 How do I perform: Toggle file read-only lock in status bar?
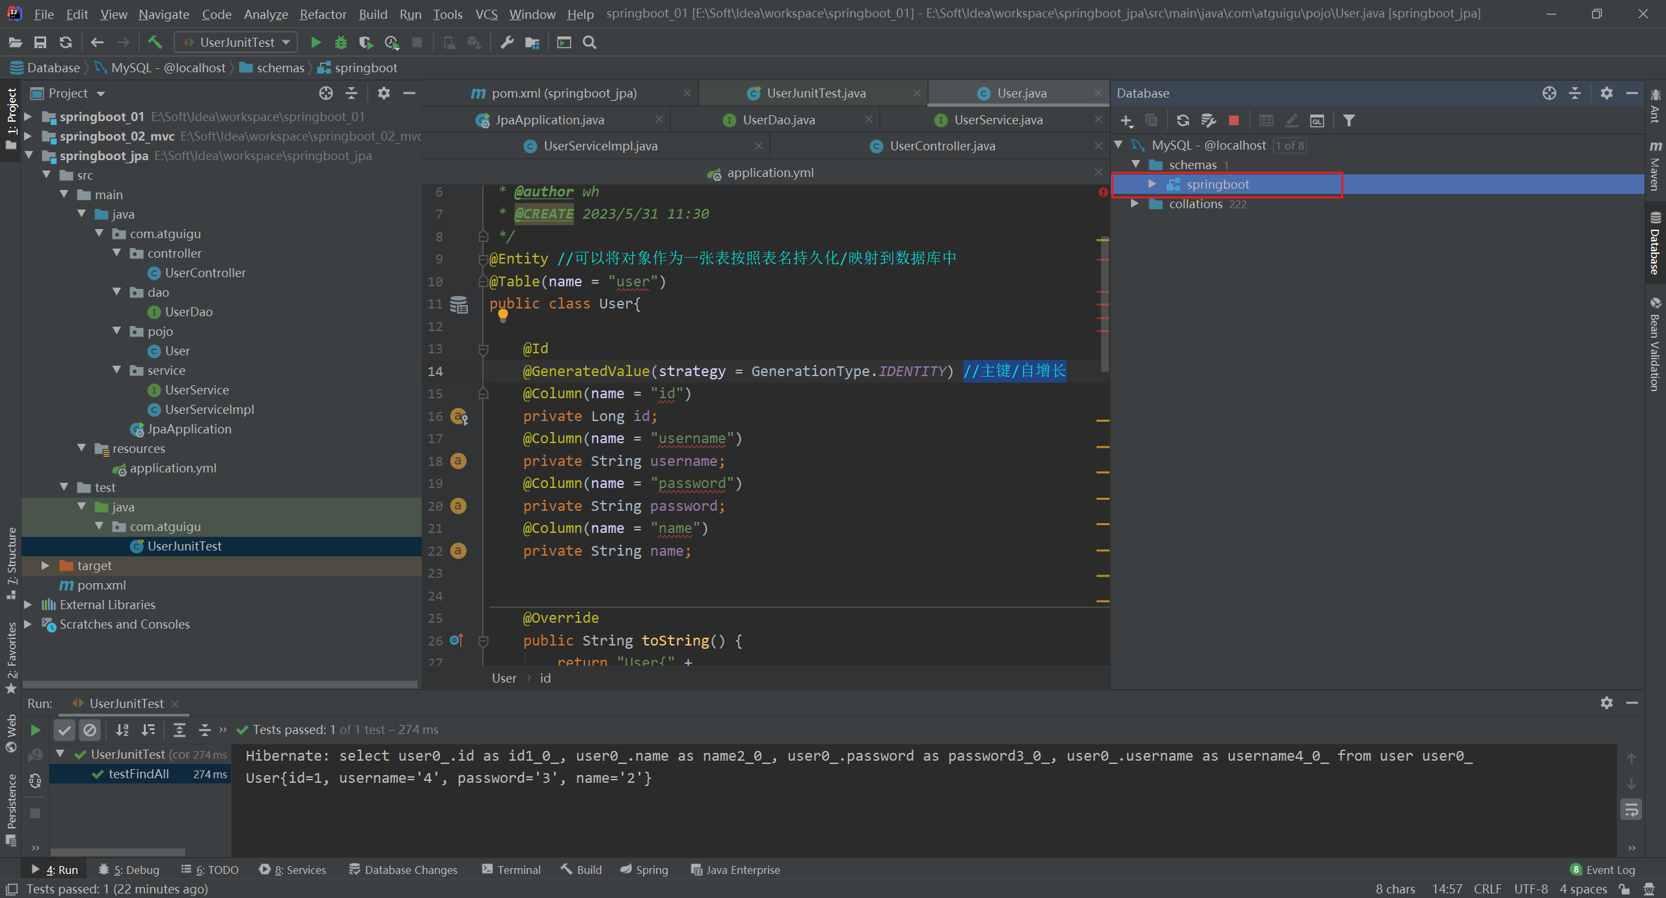1625,889
